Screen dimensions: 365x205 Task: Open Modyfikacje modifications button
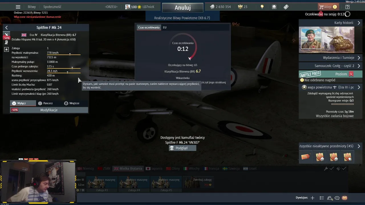pyautogui.click(x=49, y=110)
